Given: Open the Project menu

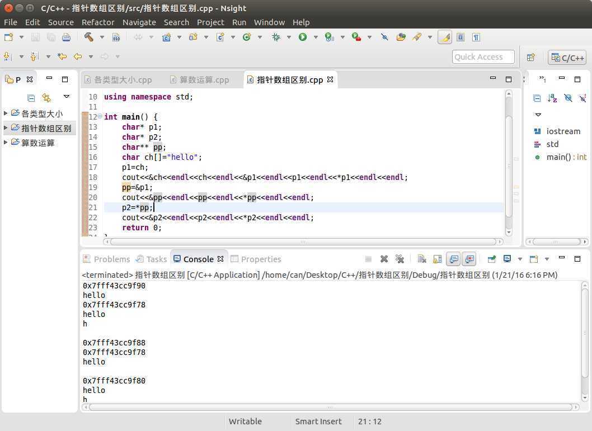Looking at the screenshot, I should tap(210, 22).
